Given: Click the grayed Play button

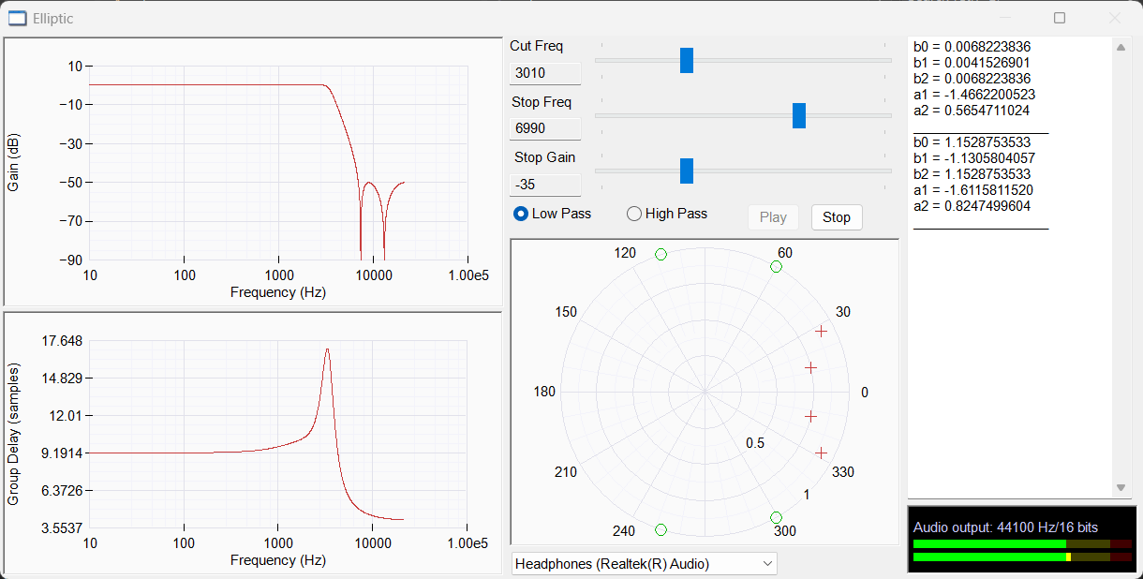Looking at the screenshot, I should (773, 217).
